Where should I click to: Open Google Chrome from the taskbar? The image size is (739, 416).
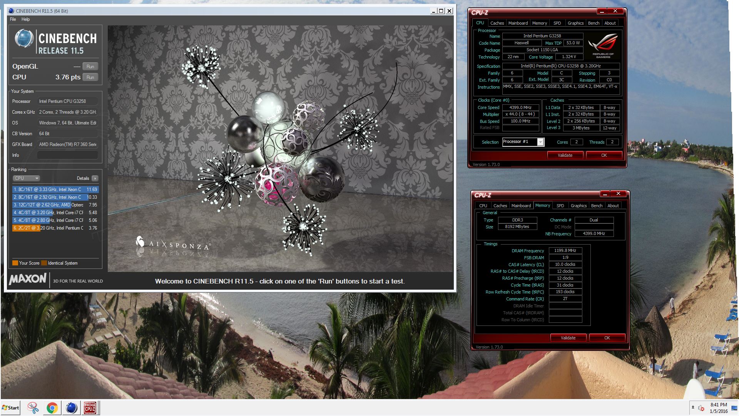coord(52,408)
